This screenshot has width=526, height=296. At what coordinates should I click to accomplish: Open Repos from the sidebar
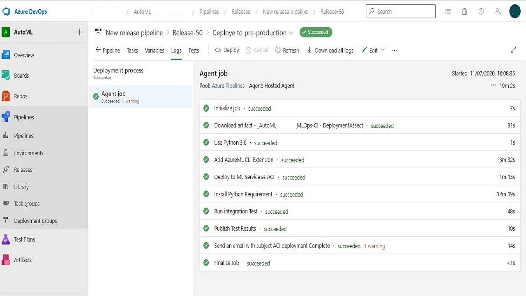pos(20,96)
